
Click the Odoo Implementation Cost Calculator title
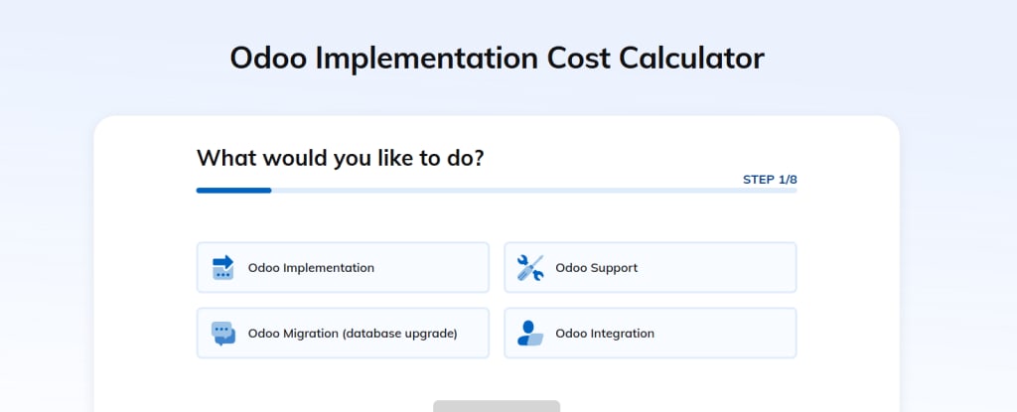point(497,58)
